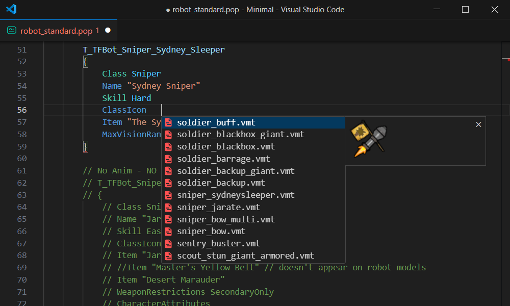Choose soldier_blackbox_giant.vmt suggestion

pos(253,135)
